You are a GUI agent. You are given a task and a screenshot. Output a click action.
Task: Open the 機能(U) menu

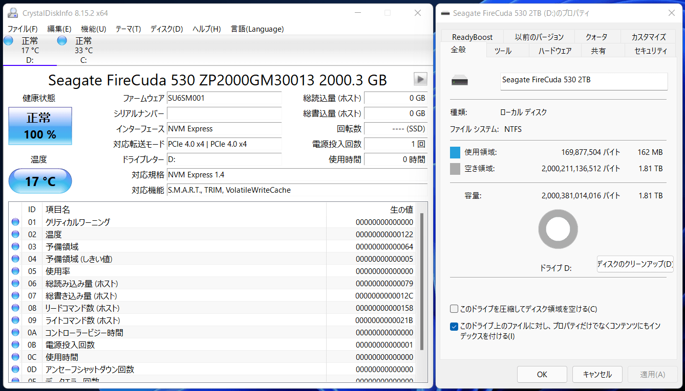pos(94,29)
